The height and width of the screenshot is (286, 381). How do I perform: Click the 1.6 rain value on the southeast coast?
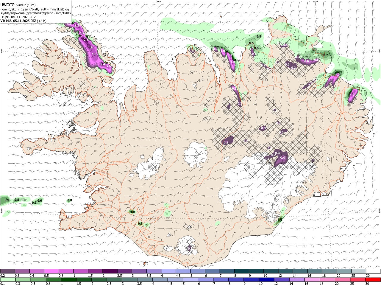coord(280,220)
